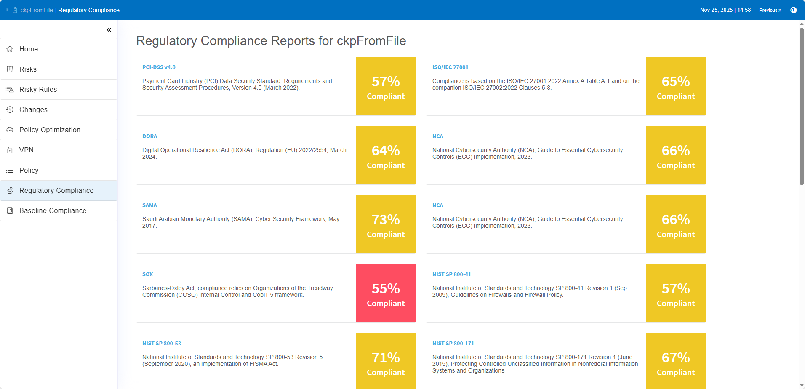The image size is (805, 389).
Task: Open the ISO/IEC 27001 report link
Action: tap(450, 67)
